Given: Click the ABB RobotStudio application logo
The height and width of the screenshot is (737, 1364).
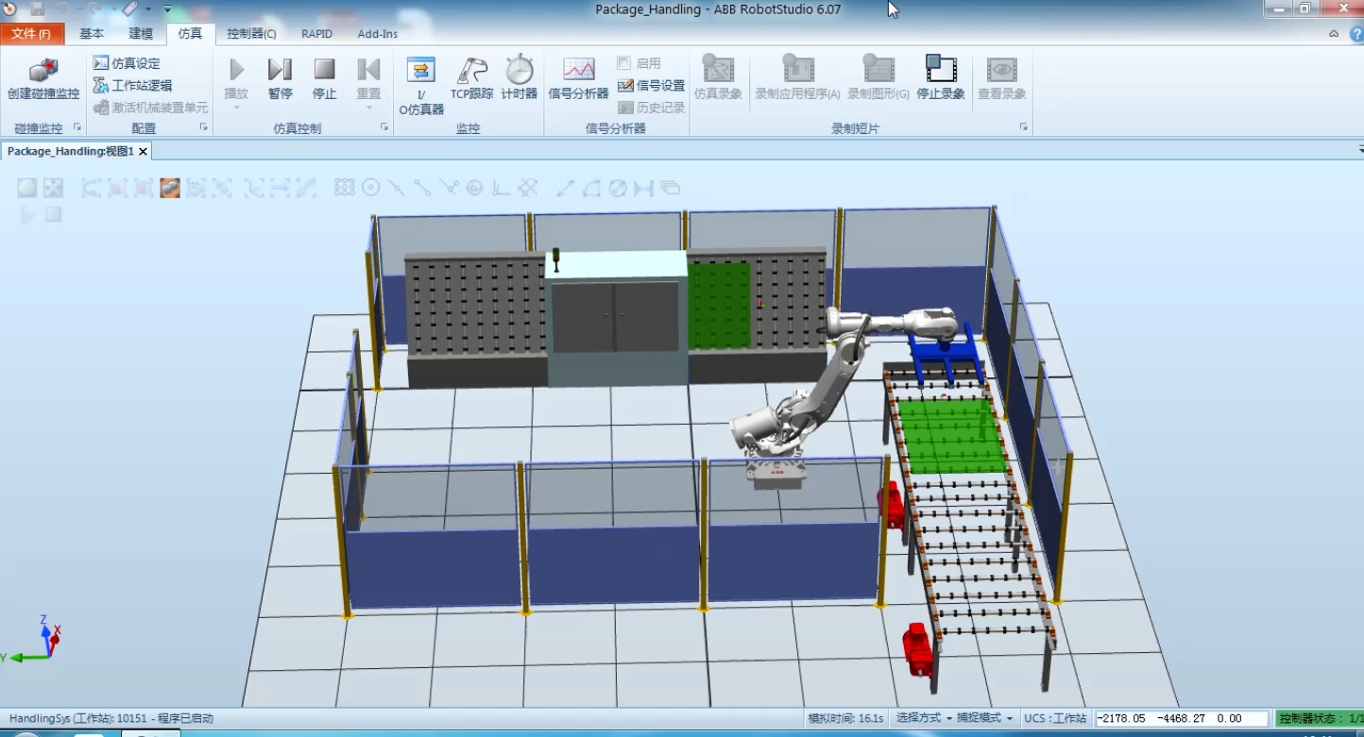Looking at the screenshot, I should click(x=9, y=9).
